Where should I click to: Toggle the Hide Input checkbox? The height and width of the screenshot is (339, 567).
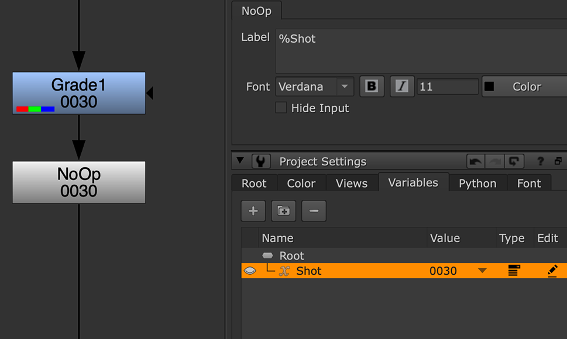tap(281, 108)
